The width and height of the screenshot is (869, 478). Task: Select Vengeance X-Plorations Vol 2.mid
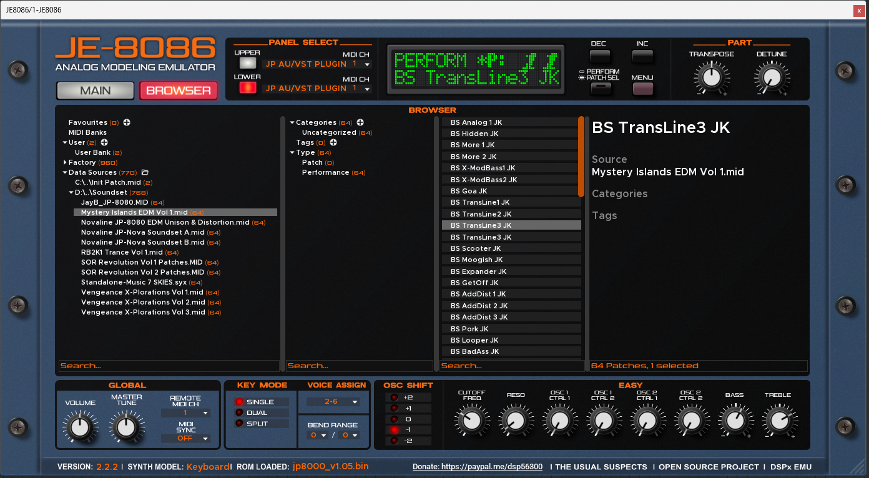point(143,302)
